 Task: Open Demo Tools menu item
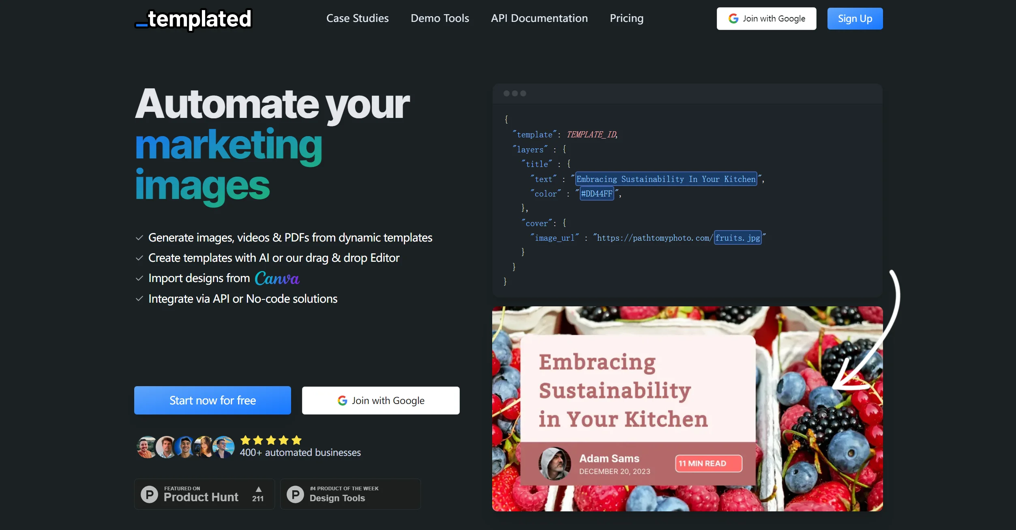[439, 18]
